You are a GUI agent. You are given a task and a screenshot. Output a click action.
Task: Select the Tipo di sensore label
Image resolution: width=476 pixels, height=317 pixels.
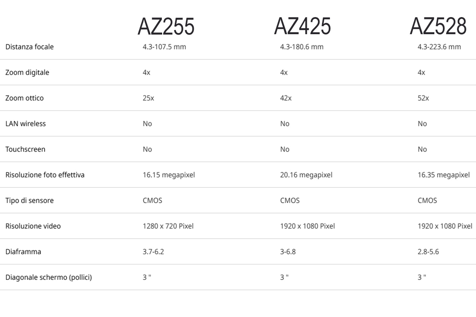[x=30, y=200]
